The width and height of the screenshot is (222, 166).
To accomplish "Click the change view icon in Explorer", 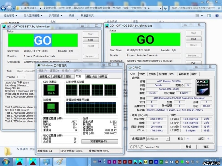I will pyautogui.click(x=197, y=16).
